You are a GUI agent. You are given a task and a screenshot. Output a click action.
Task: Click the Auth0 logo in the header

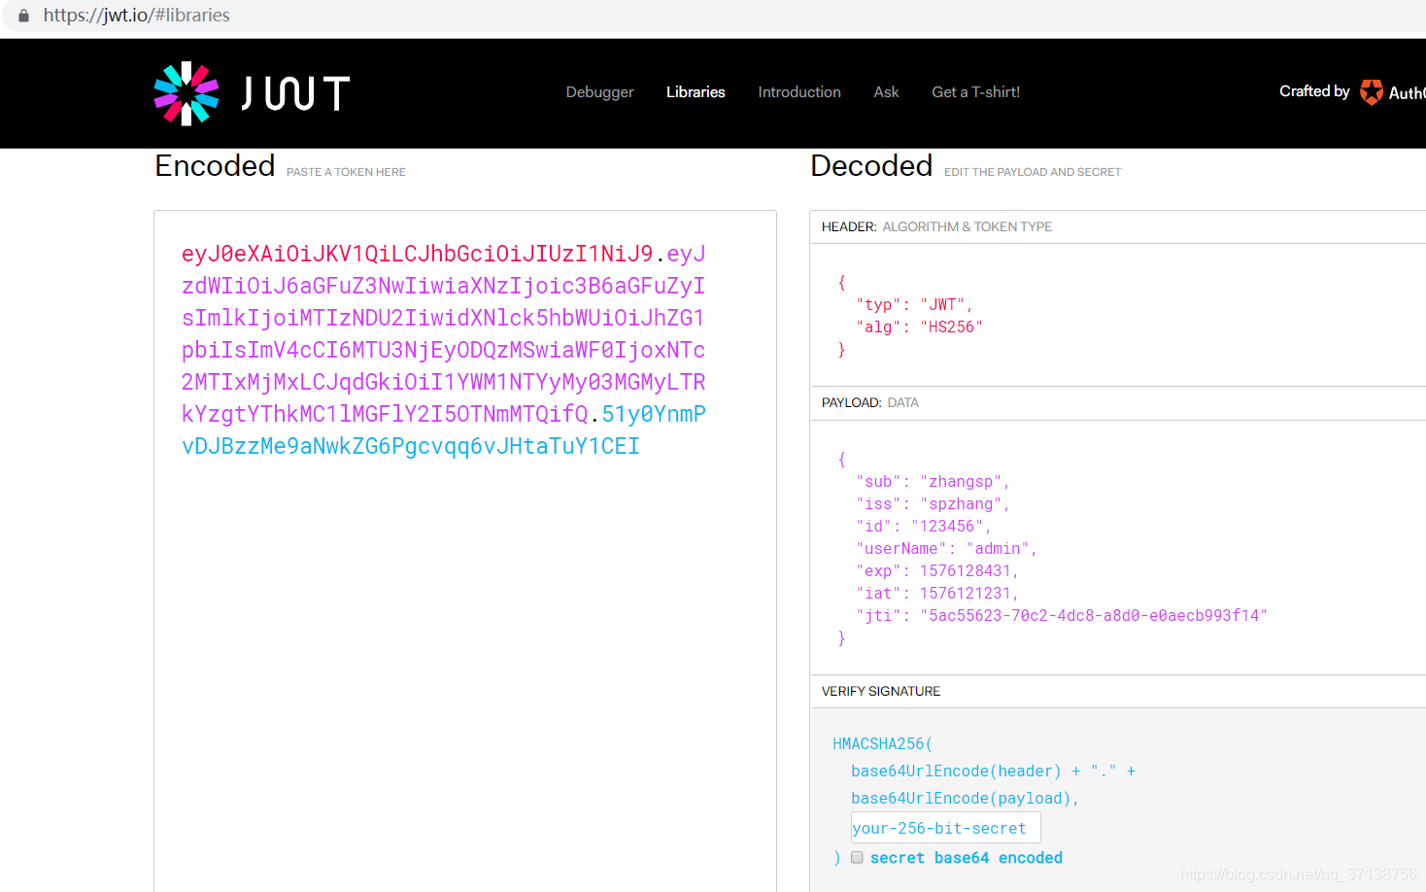pos(1372,92)
